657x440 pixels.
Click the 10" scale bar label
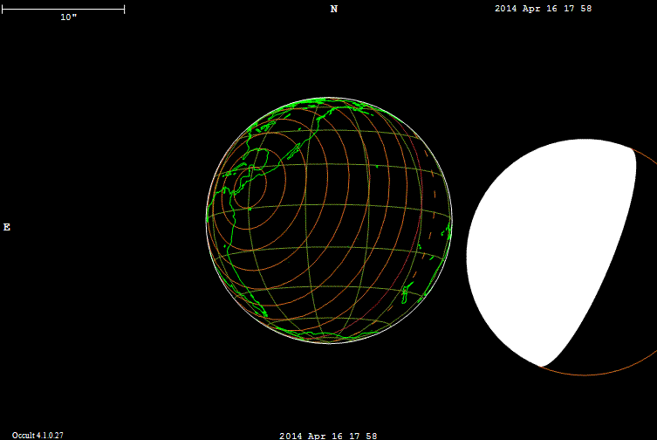click(69, 17)
